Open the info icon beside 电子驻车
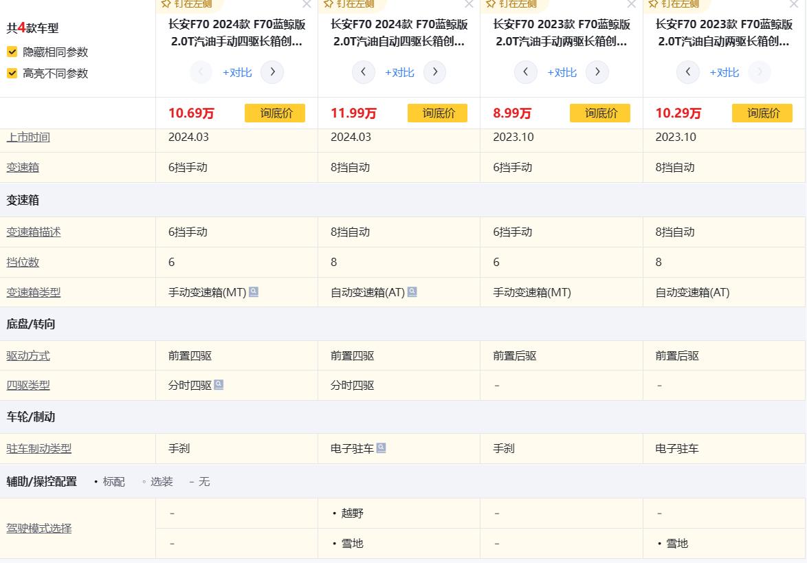 (382, 448)
